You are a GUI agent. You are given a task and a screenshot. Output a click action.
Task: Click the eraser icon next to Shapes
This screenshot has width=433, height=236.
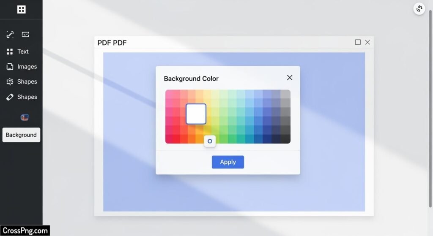[x=10, y=97]
